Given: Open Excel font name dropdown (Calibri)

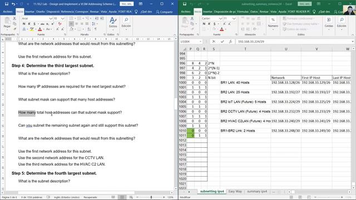Looking at the screenshot, I should click(220, 18).
